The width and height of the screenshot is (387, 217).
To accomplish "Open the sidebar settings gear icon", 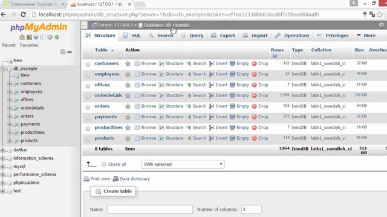I will [50, 37].
